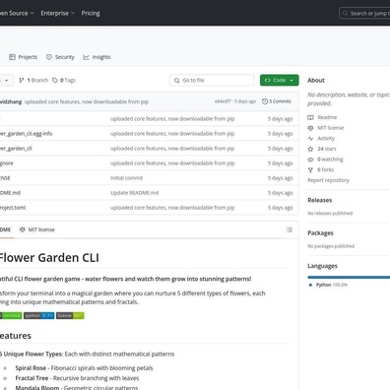This screenshot has height=390, width=390.
Task: Click the Python language bar
Action: coord(349,278)
